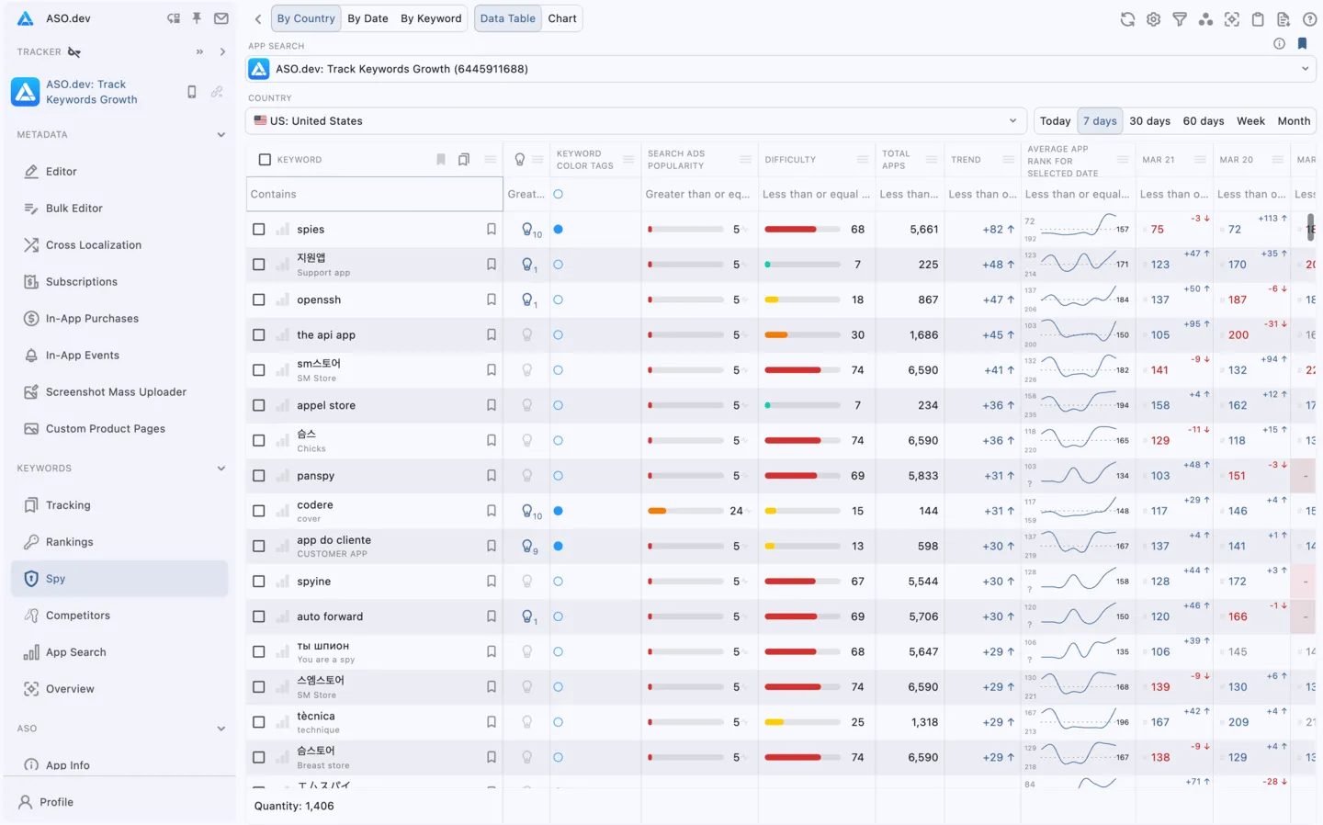Collapse the Keywords section in the sidebar
Image resolution: width=1323 pixels, height=825 pixels.
click(x=221, y=468)
